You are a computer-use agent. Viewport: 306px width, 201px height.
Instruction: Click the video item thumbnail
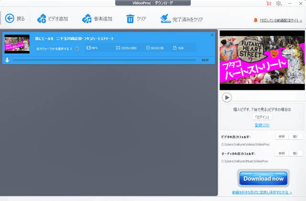pos(17,44)
